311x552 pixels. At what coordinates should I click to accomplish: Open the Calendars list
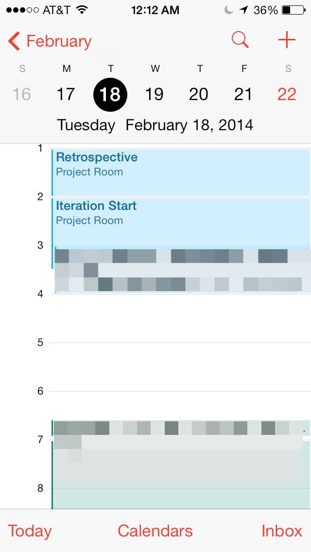tap(155, 531)
